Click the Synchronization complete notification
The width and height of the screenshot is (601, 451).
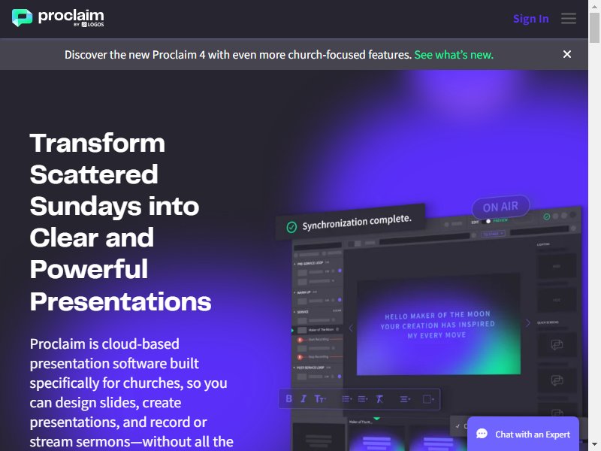tap(350, 222)
